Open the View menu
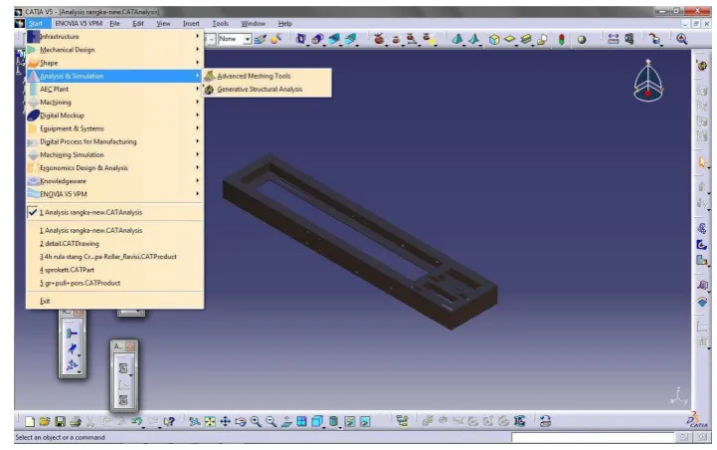717x450 pixels. pos(163,23)
